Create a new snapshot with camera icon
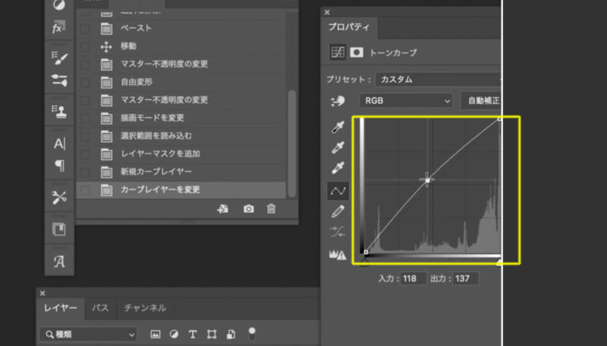Screen dimensions: 607x346 249,209
